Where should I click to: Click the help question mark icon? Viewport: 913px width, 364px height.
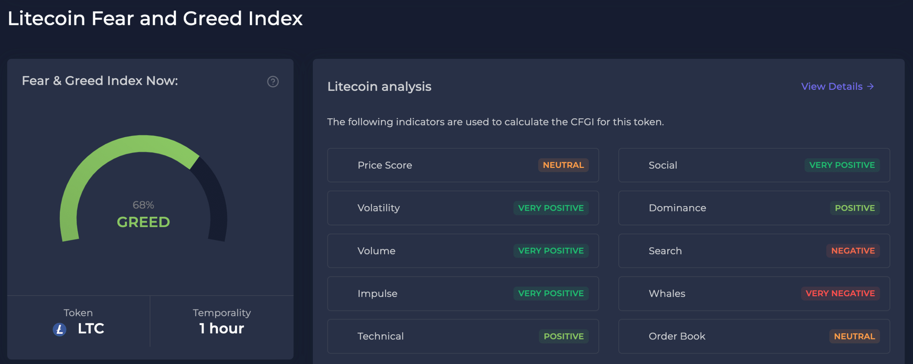point(273,82)
